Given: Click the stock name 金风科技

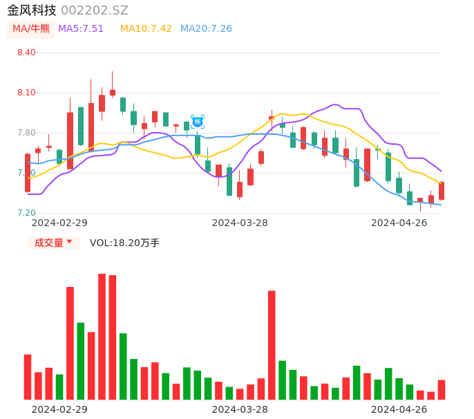Looking at the screenshot, I should point(32,10).
